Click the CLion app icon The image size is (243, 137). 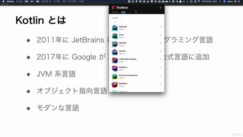click(x=115, y=36)
